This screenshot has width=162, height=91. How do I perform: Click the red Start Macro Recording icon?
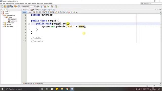(x=69, y=12)
